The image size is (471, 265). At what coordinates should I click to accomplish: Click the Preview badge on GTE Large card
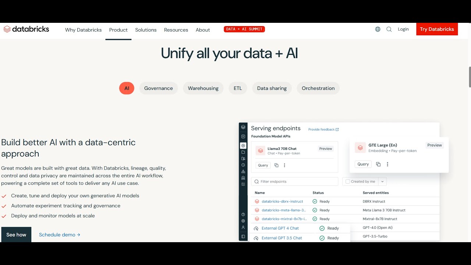pyautogui.click(x=435, y=145)
